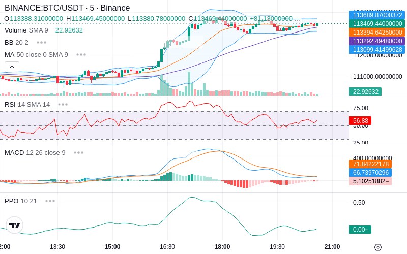Click the open price value O113388.31
Screen dimensions: 407x254
pyautogui.click(x=34, y=19)
